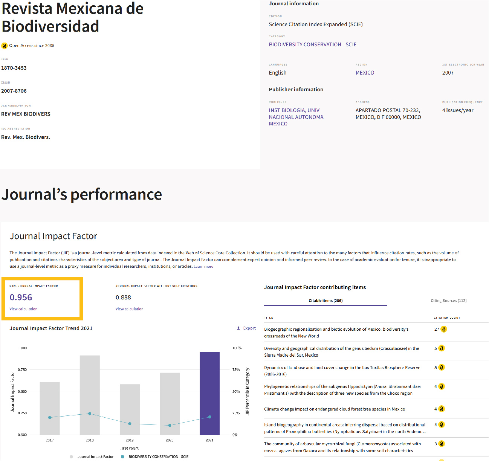Click eISSN value 2007-8706
Image resolution: width=489 pixels, height=461 pixels.
point(14,91)
